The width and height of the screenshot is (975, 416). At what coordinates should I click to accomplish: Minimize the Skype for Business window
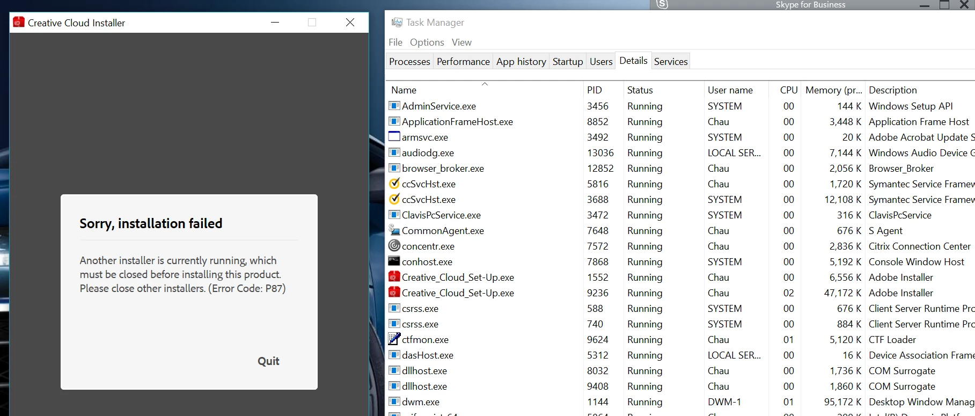click(924, 5)
